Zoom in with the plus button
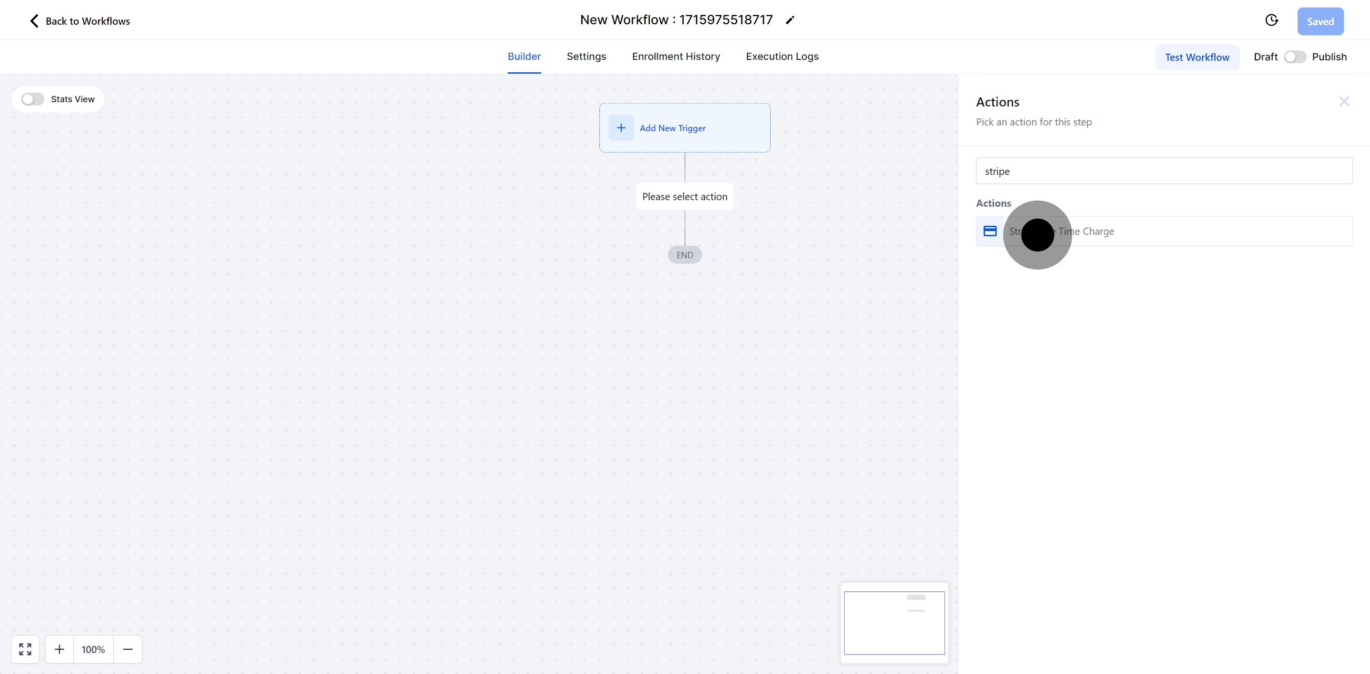1370x674 pixels. (59, 649)
